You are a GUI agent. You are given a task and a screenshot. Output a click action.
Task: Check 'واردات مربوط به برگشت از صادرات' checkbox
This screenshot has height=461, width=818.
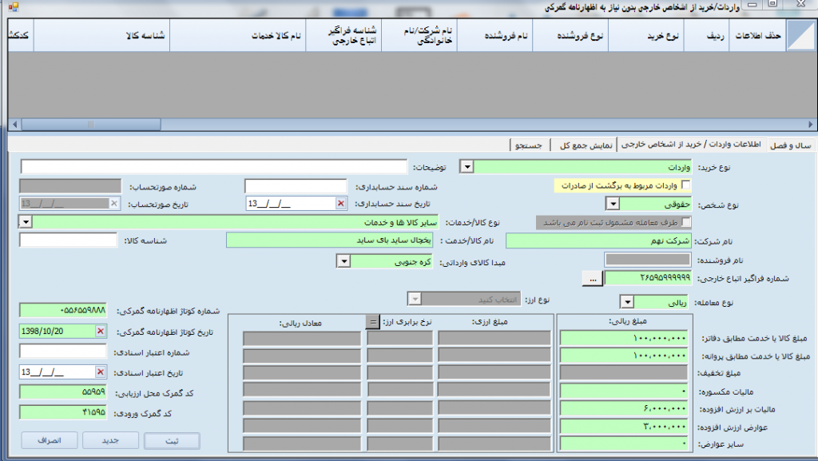(x=686, y=185)
